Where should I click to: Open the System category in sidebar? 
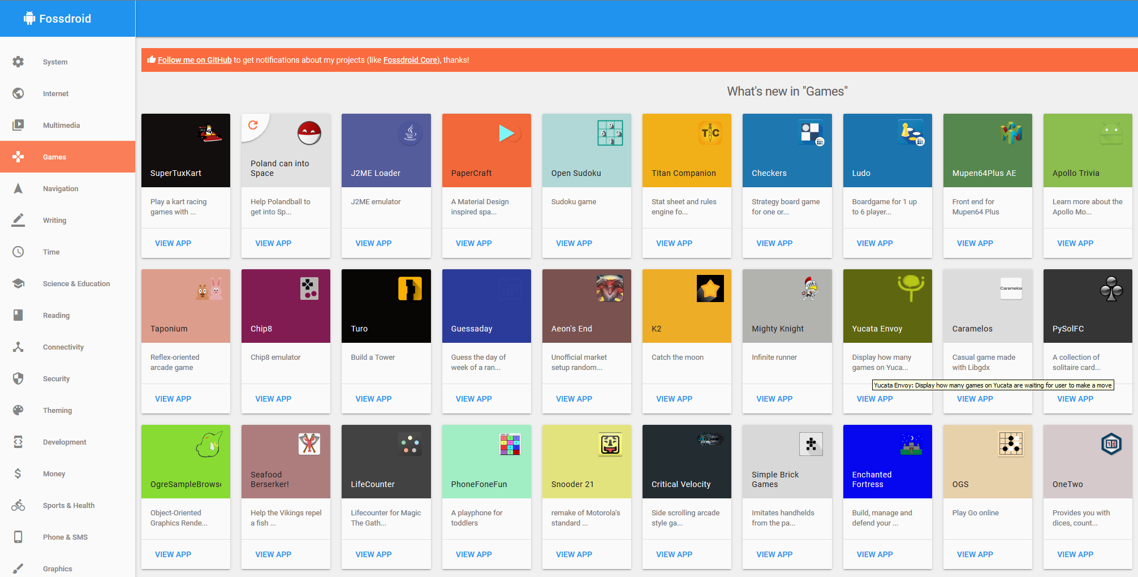click(x=55, y=62)
